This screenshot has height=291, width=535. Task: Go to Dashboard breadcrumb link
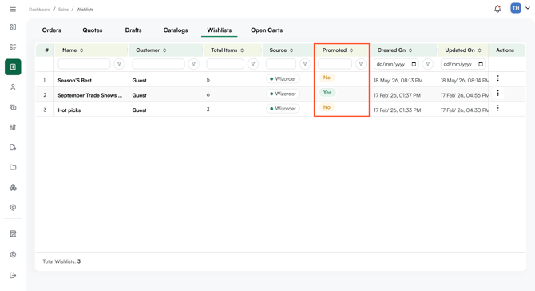[40, 10]
